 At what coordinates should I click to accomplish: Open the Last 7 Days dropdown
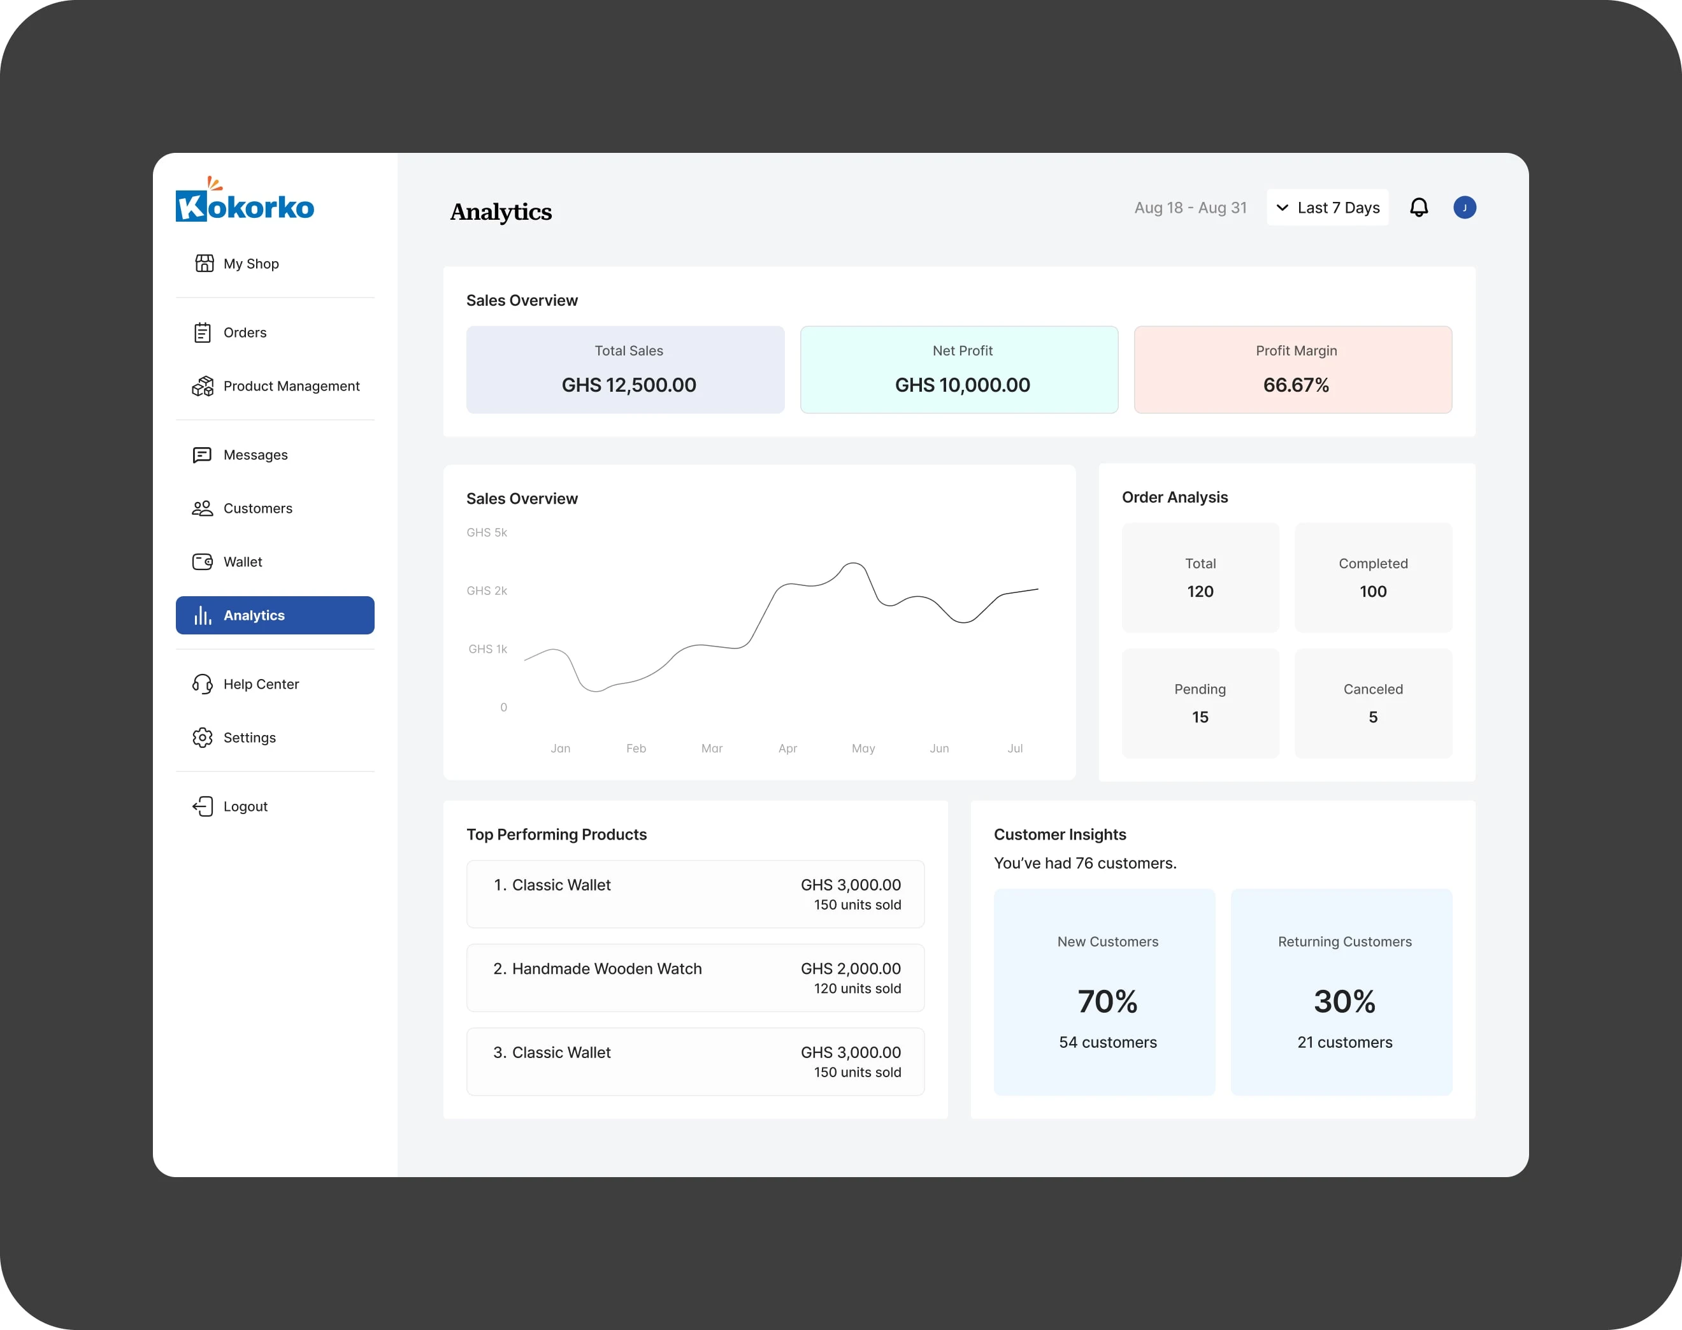point(1327,207)
